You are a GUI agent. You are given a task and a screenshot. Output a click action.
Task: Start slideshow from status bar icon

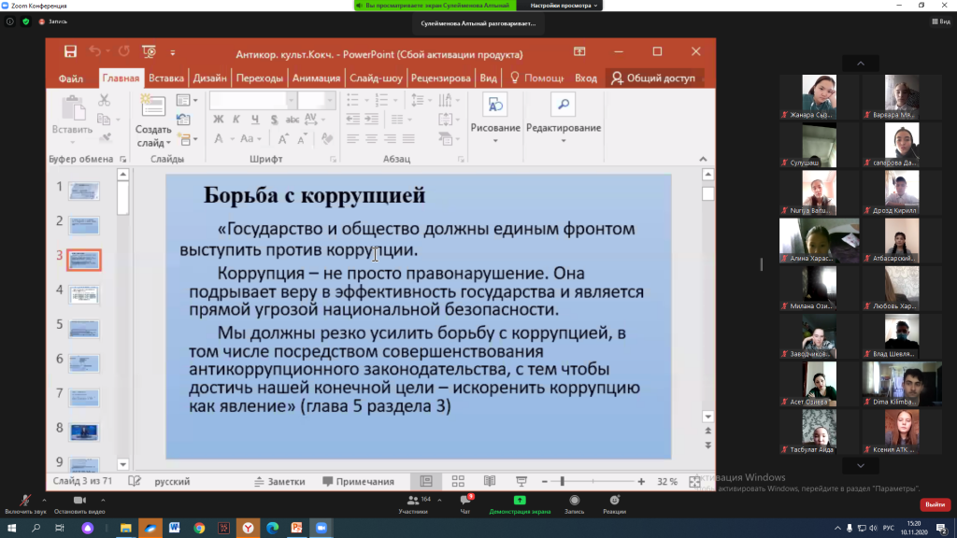tap(521, 482)
